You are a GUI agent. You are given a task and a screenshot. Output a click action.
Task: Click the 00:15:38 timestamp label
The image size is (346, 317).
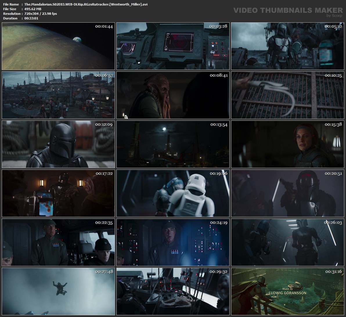point(333,125)
